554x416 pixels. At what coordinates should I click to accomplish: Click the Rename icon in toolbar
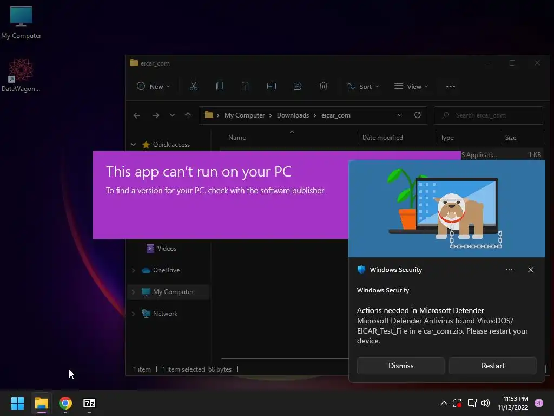[x=272, y=86]
